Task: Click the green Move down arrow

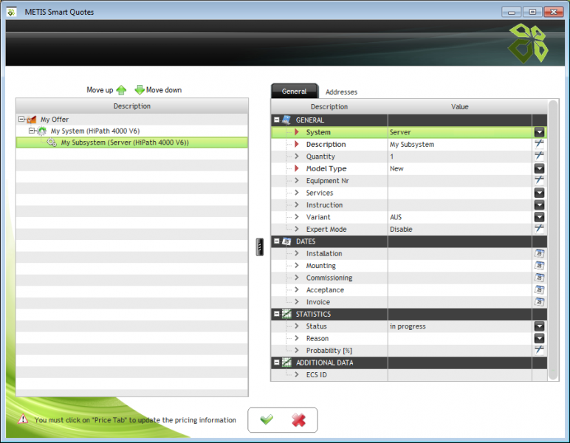Action: point(140,90)
